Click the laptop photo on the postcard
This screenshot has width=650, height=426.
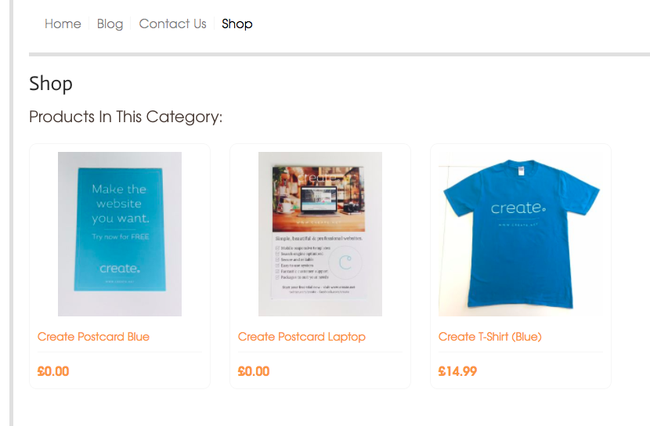pyautogui.click(x=319, y=199)
